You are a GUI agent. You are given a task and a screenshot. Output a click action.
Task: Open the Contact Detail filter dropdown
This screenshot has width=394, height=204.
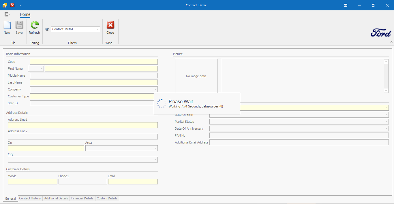(x=98, y=29)
